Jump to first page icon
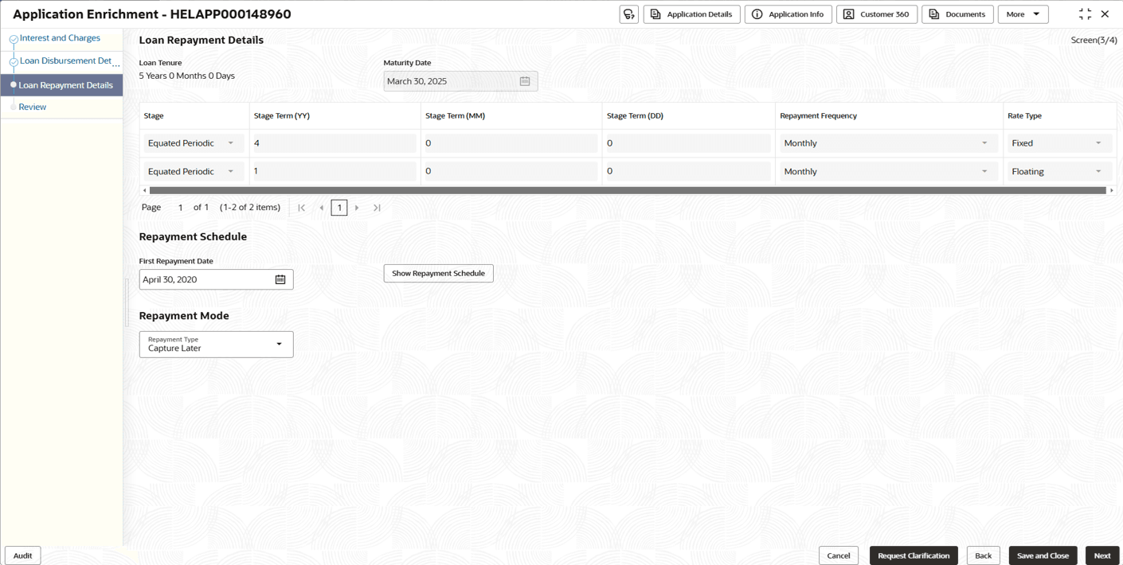Image resolution: width=1123 pixels, height=565 pixels. 302,208
